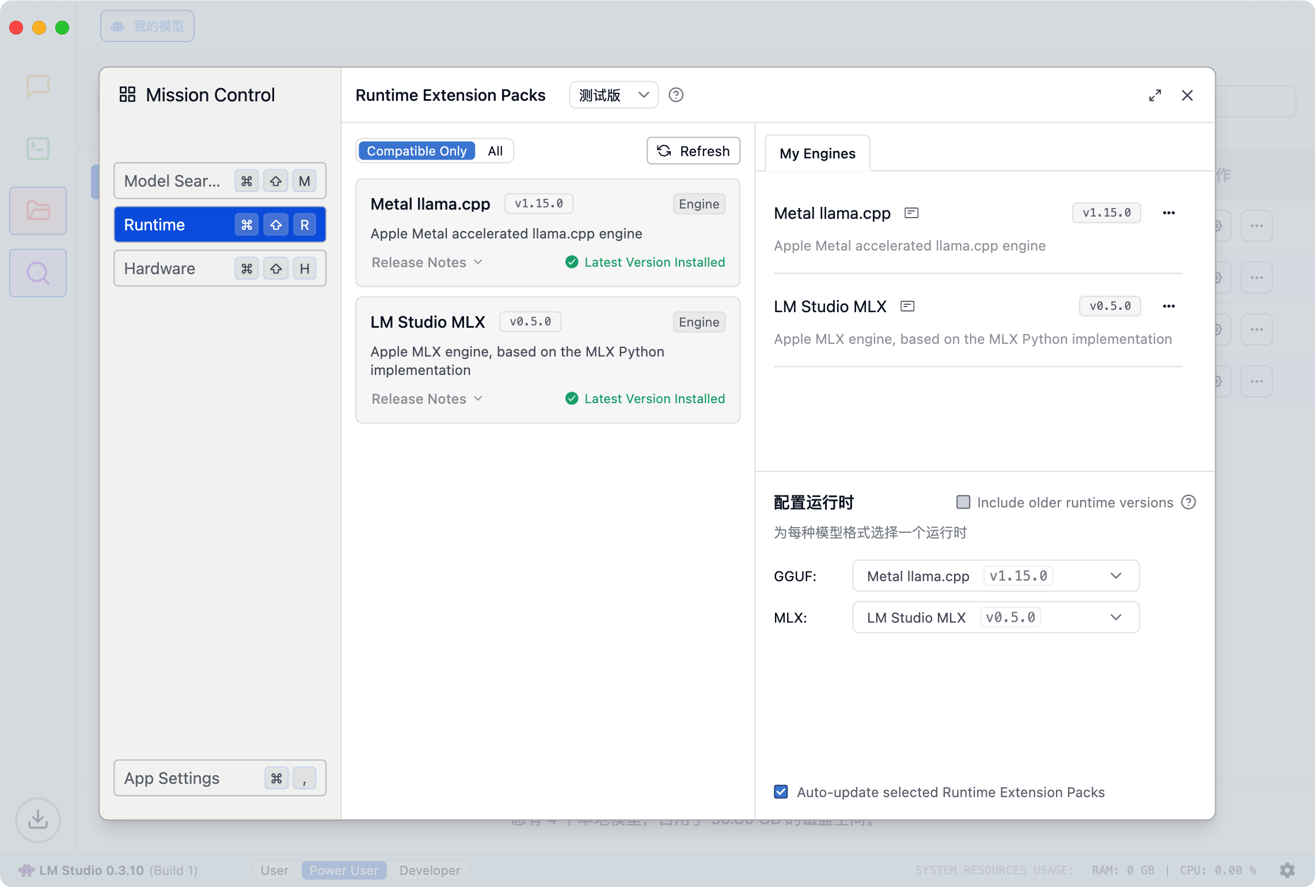Click the help icon next to 测试版 dropdown
The height and width of the screenshot is (887, 1315).
tap(676, 95)
